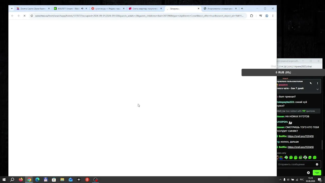
Task: Close the суточно ру Яндекс tab
Action: (x=124, y=8)
